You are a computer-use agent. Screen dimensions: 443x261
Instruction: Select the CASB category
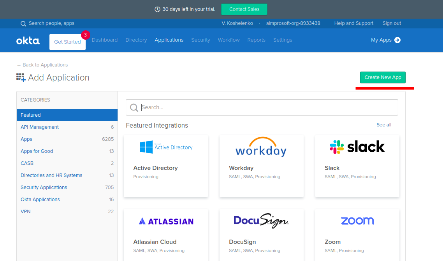click(67, 163)
